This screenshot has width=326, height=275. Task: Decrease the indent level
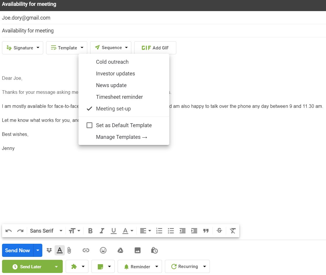182,231
